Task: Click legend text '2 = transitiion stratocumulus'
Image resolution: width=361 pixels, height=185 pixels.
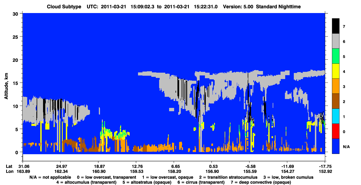Action: (228, 177)
